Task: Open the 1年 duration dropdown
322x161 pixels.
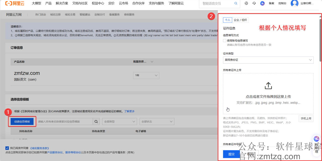Action: click(x=146, y=75)
